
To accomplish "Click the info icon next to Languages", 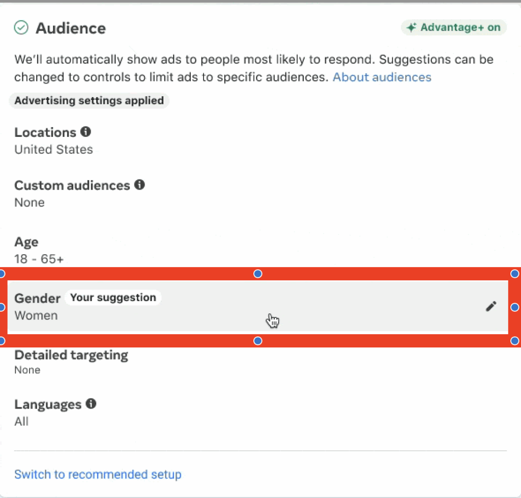I will point(91,404).
